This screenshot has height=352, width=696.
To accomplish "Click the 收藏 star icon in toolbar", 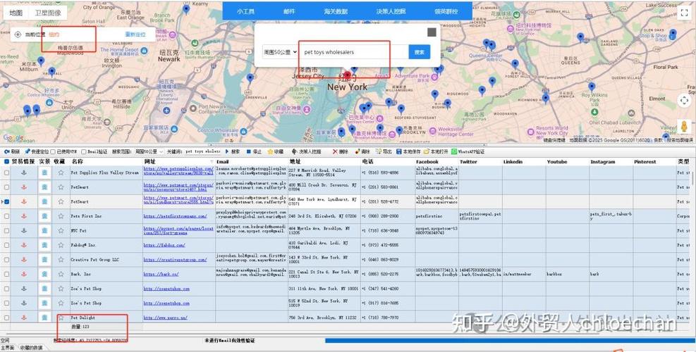I will 270,151.
